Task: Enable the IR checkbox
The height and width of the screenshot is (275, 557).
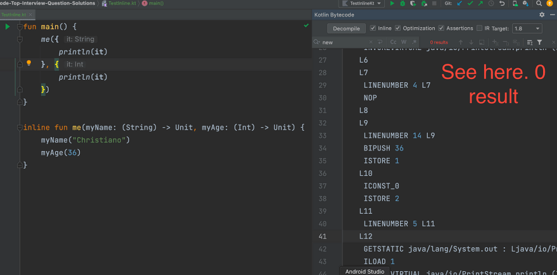Action: point(479,28)
